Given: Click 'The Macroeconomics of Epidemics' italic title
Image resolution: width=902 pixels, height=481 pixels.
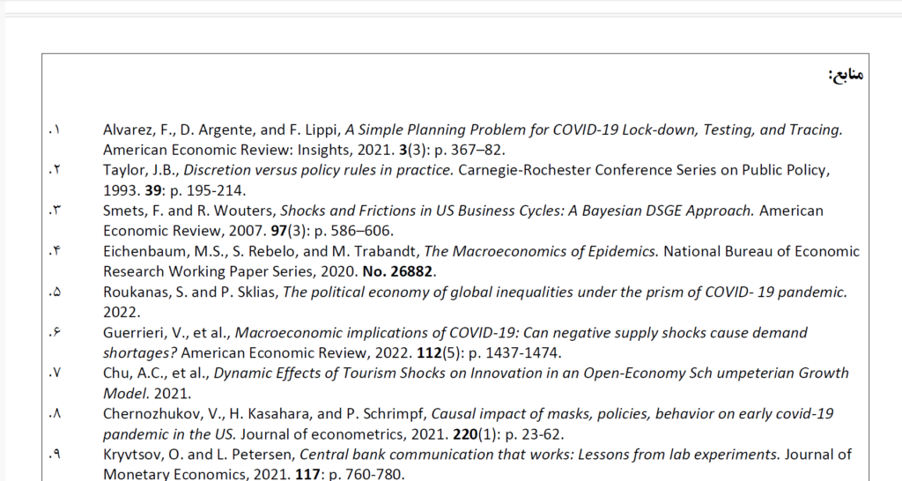Looking at the screenshot, I should 541,251.
